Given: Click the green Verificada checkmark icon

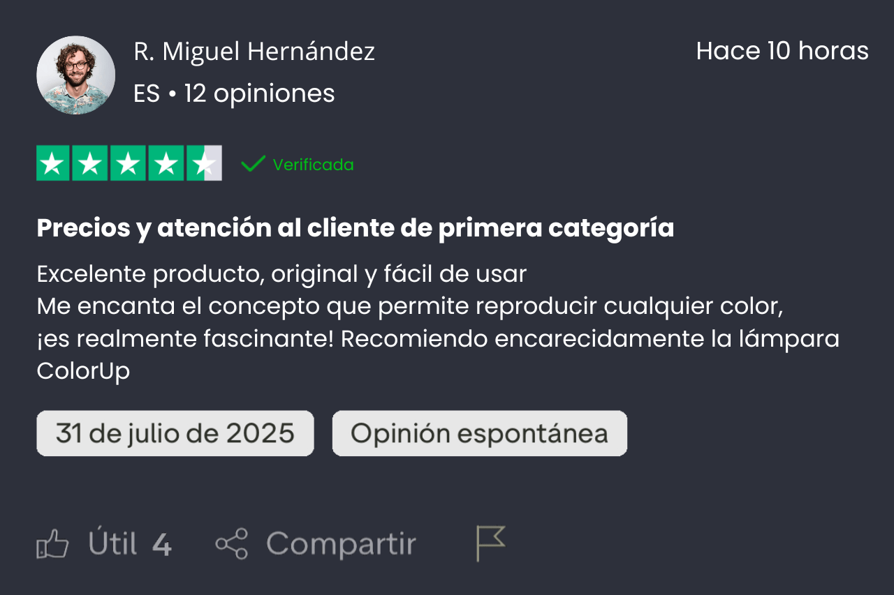Looking at the screenshot, I should (x=253, y=164).
